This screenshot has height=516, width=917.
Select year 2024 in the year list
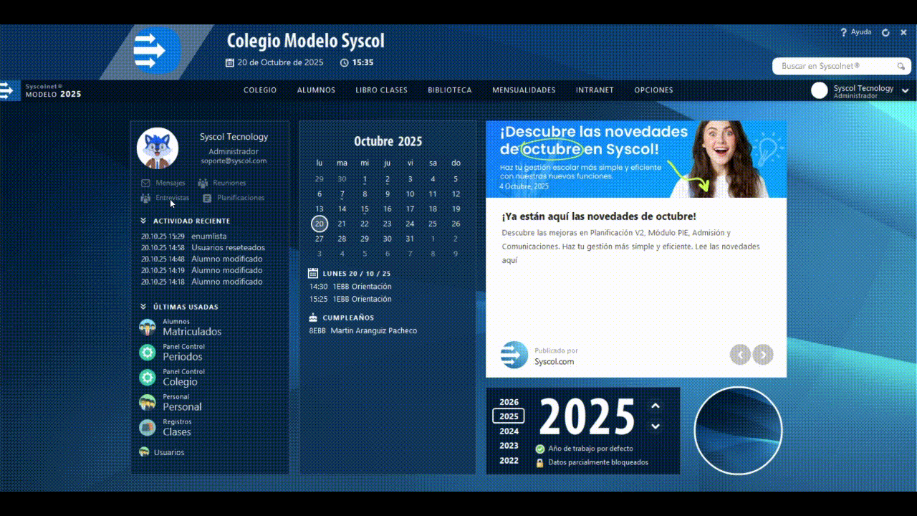pyautogui.click(x=509, y=431)
